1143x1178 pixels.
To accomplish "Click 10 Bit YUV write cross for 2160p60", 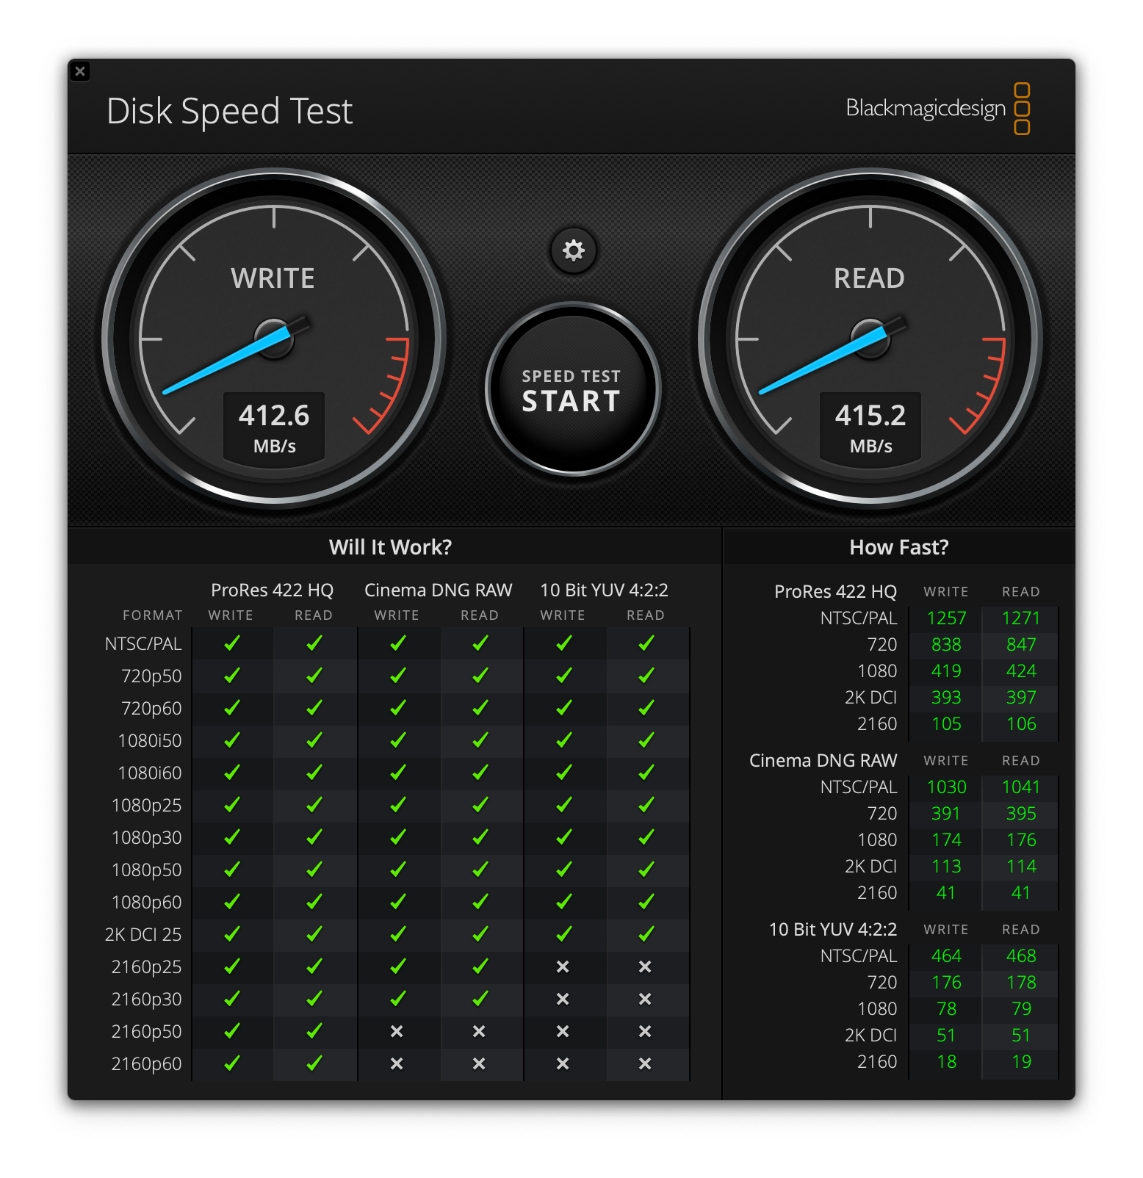I will click(x=563, y=1063).
